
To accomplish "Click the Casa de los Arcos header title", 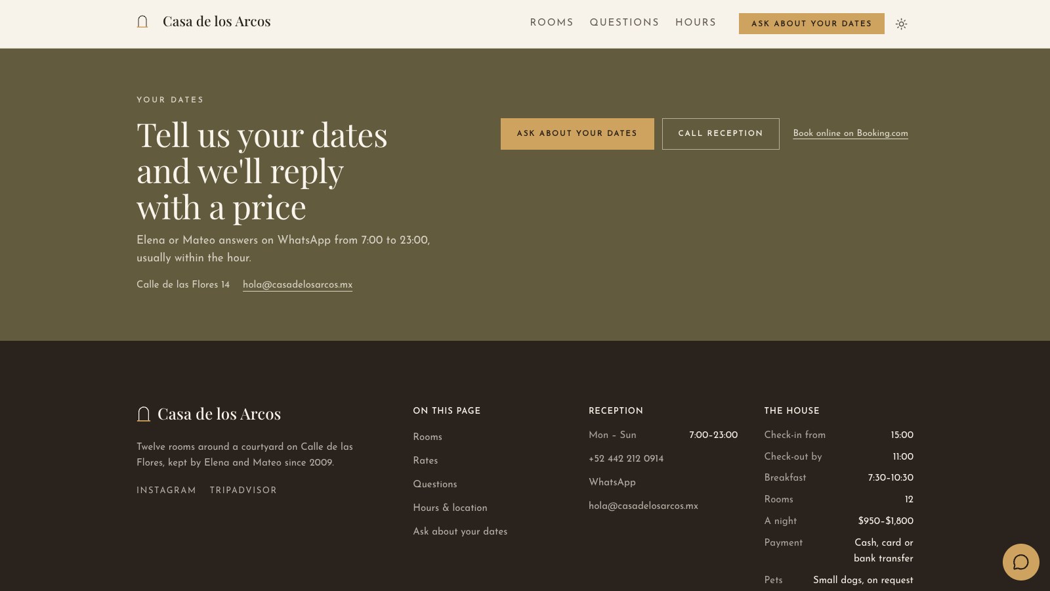I will pyautogui.click(x=217, y=22).
